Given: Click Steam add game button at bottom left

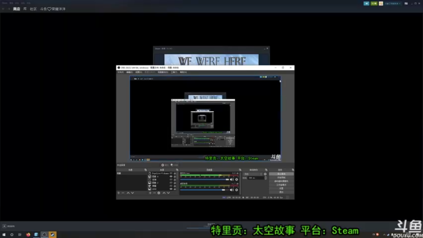Looking at the screenshot, I should [8, 226].
